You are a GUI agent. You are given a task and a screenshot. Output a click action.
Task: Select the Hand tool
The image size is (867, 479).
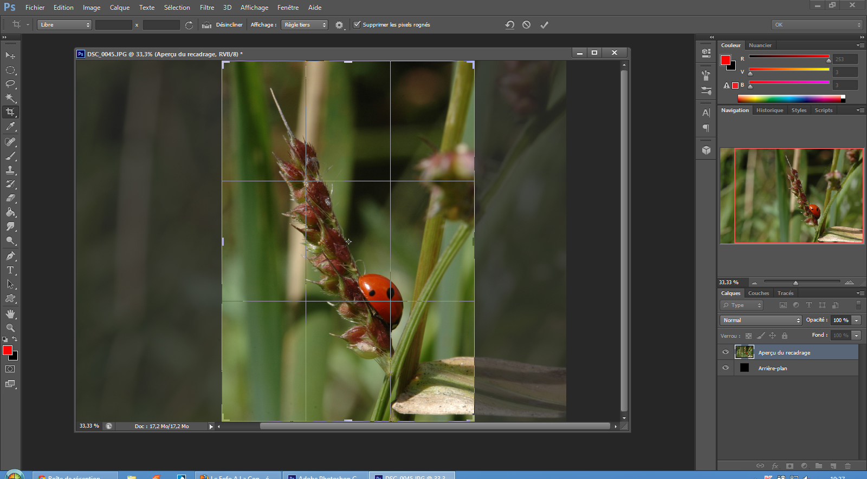click(10, 314)
